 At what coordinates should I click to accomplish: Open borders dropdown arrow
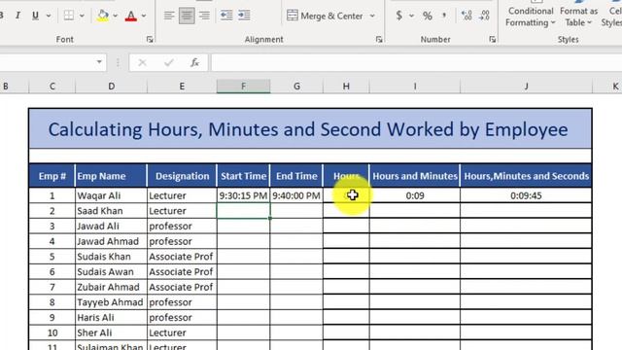(82, 16)
